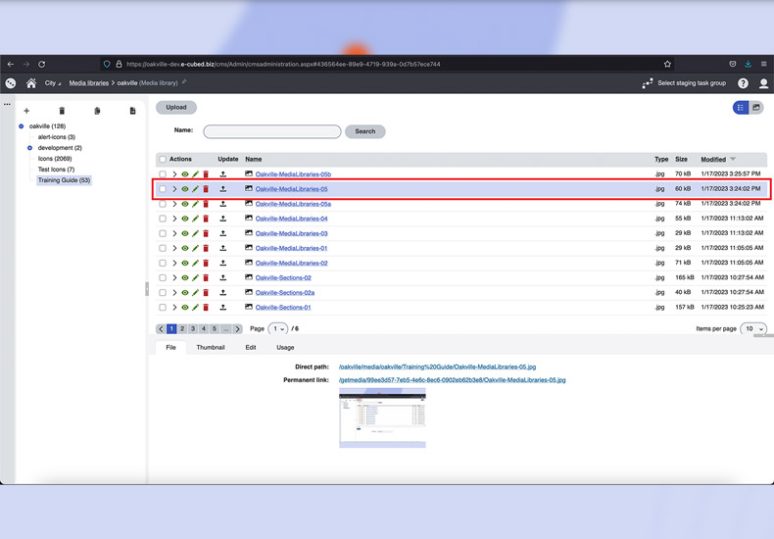The width and height of the screenshot is (774, 539).
Task: Click the new folder plus icon
Action: [x=26, y=111]
